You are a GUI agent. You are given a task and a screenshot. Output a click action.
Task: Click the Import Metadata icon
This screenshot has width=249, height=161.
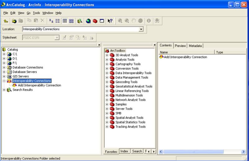(x=85, y=38)
